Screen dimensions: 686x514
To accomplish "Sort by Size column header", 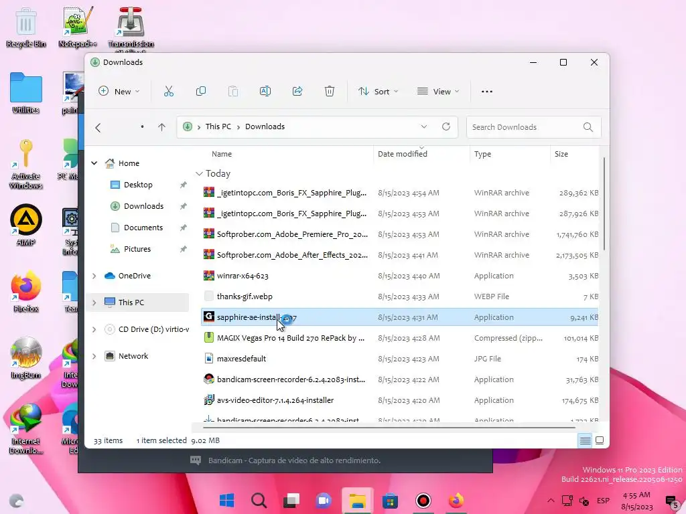I will [x=561, y=154].
